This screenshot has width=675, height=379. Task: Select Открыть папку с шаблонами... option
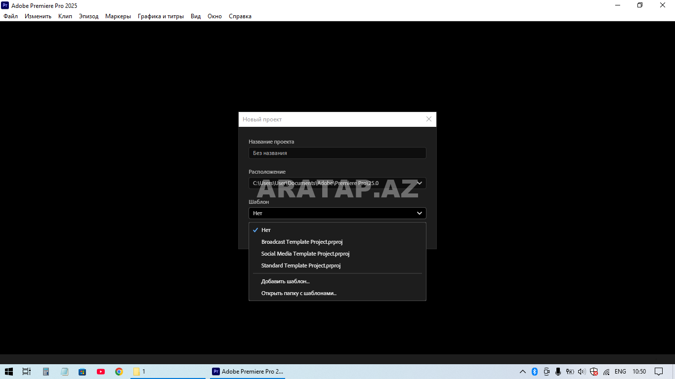(x=337, y=293)
